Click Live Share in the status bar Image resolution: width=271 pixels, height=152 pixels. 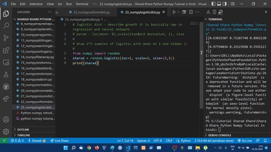[59, 141]
